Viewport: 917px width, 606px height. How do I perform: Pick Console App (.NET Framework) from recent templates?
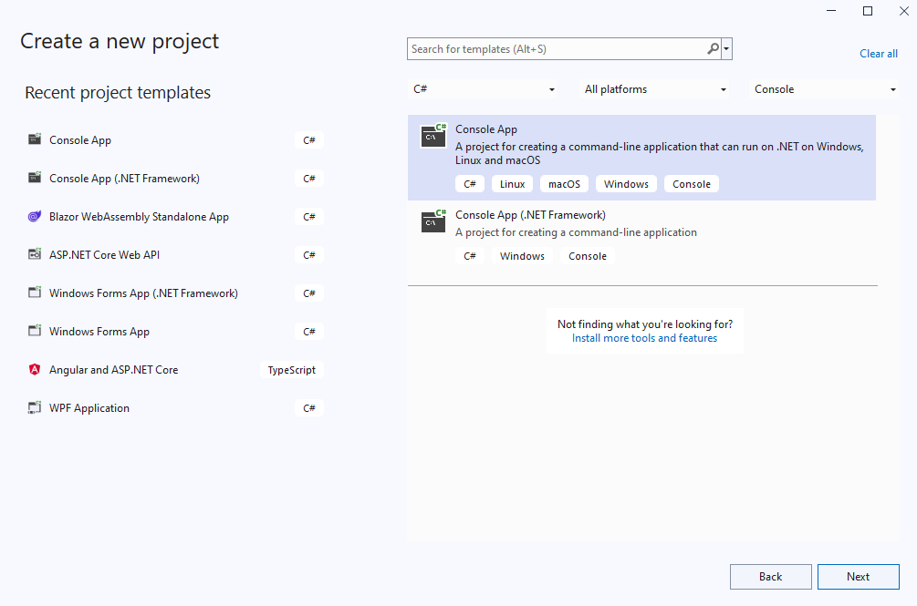[x=124, y=179]
